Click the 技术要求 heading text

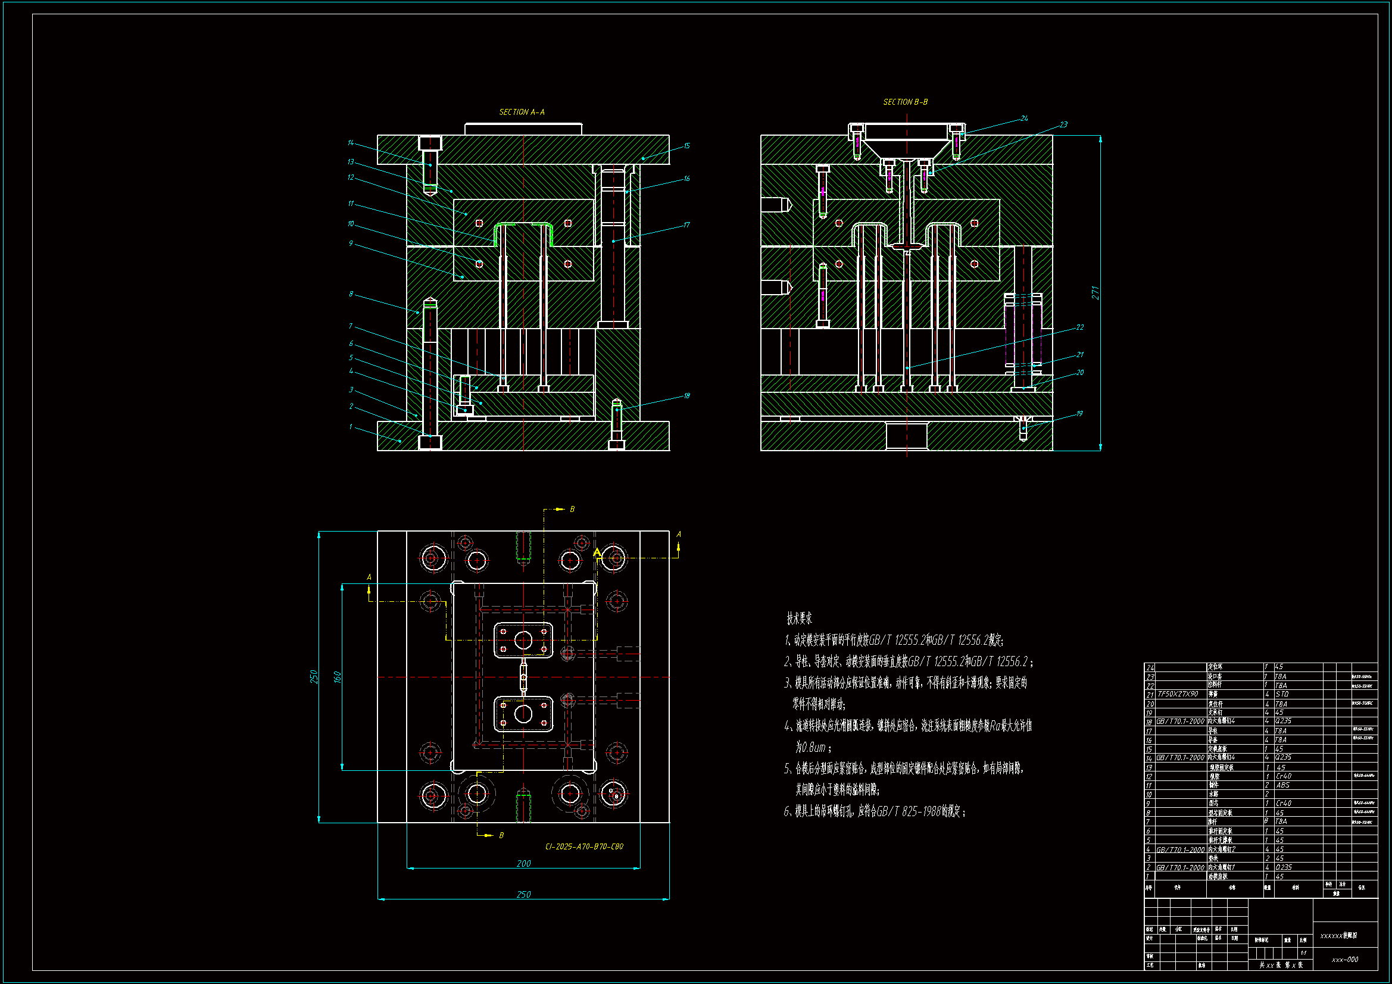point(799,618)
